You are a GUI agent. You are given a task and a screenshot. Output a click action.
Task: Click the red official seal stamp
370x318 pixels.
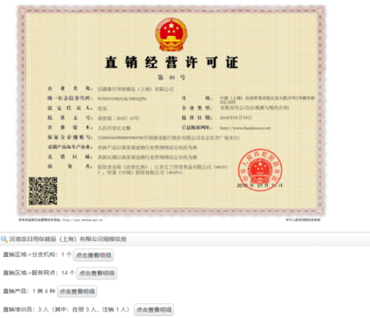pos(260,170)
